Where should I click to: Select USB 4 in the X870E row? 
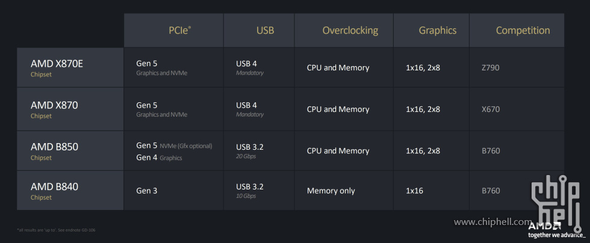[x=246, y=64]
